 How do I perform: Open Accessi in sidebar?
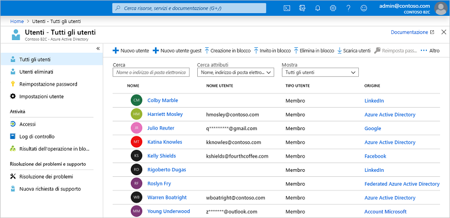[x=51, y=124]
